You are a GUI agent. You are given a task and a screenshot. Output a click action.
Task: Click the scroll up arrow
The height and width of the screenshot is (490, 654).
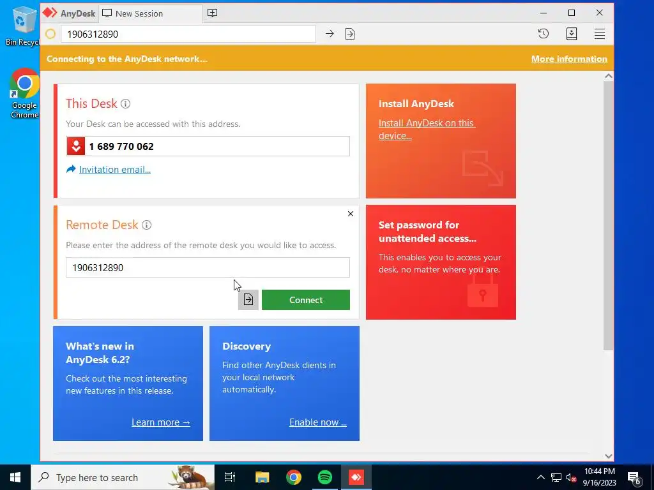(x=609, y=77)
